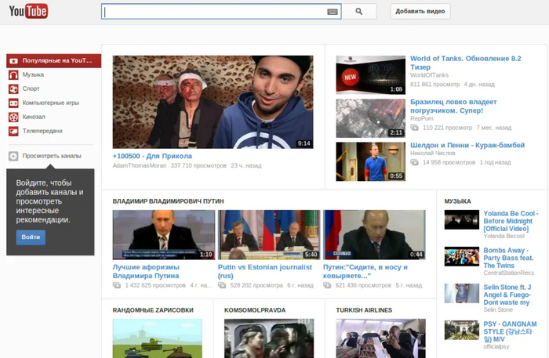Open Просмотреть каналы link
549x358 pixels.
point(52,156)
